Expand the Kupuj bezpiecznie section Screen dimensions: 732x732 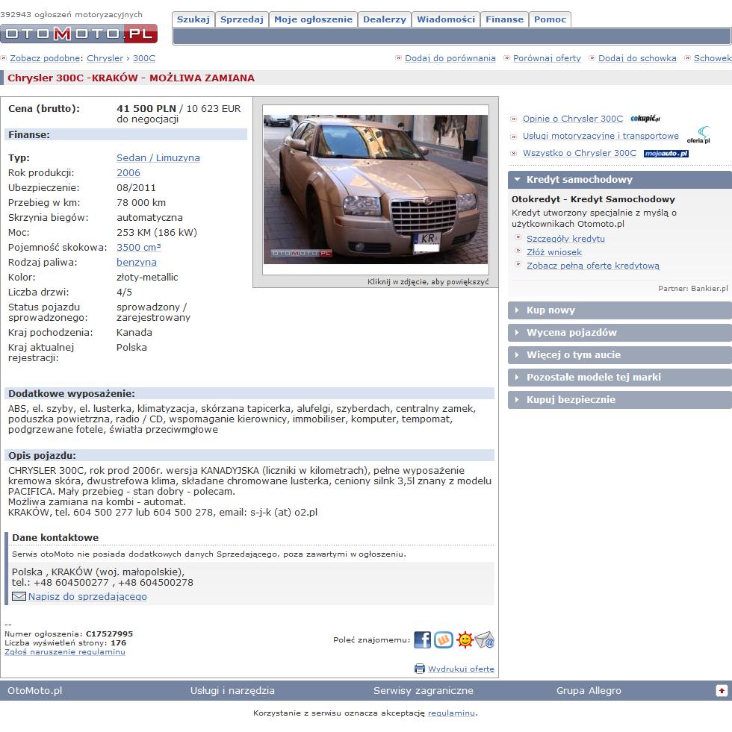620,400
